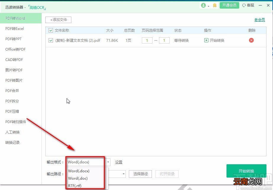
Task: Click the +添加文件 button
Action: tap(58, 20)
